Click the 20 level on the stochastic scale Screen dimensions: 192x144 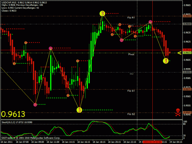click(x=184, y=136)
